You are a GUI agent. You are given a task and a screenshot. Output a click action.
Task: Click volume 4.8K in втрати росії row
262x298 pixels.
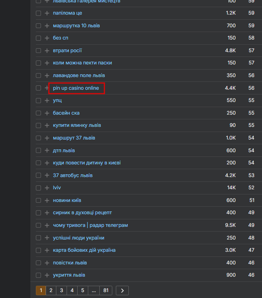click(x=230, y=51)
